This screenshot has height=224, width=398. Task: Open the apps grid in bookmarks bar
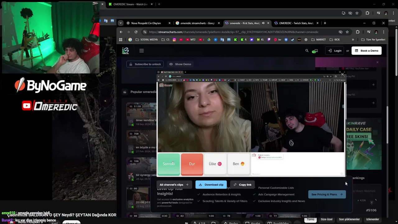point(121,40)
